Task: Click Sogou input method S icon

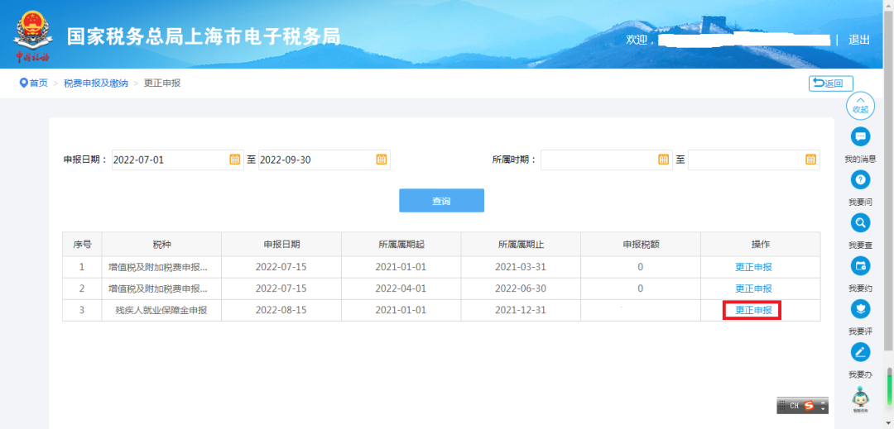Action: [809, 406]
